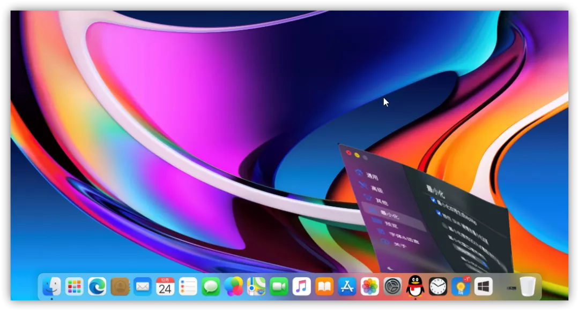Open Microsoft Edge browser in dock
Screen dimensions: 579x311
97,286
